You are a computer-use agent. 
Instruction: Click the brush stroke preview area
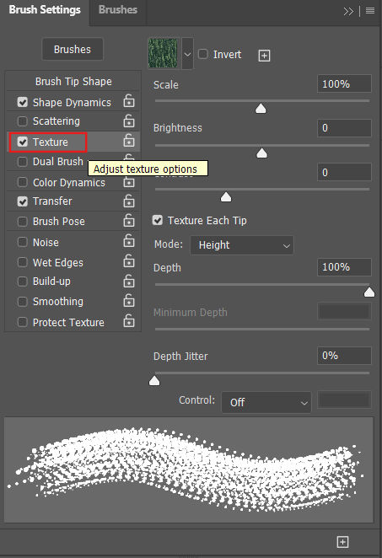click(189, 470)
